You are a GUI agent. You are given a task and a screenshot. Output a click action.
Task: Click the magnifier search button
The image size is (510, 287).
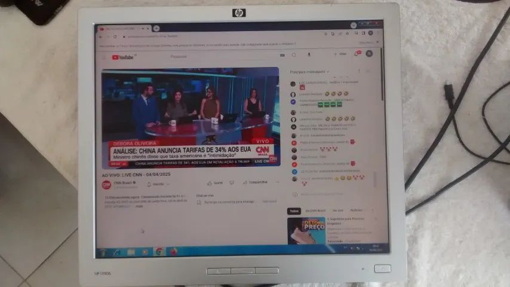(294, 55)
